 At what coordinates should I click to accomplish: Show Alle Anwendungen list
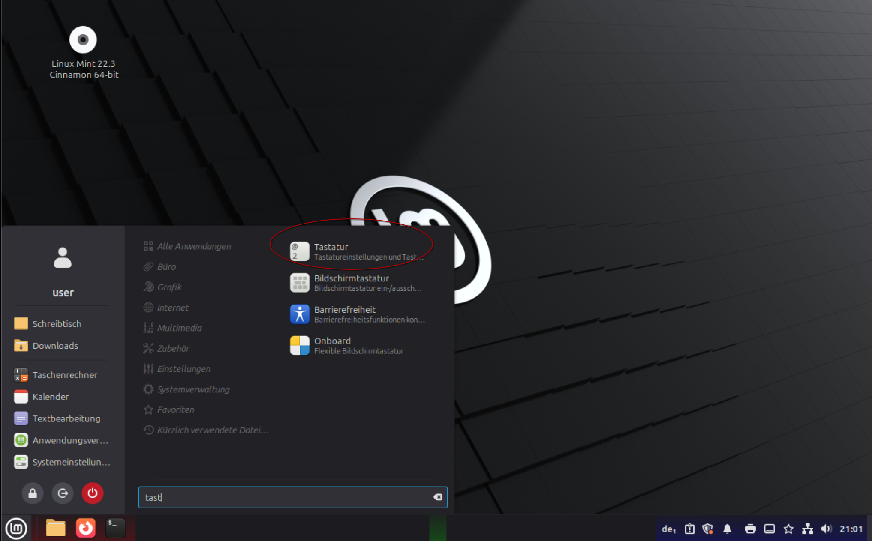pos(194,246)
